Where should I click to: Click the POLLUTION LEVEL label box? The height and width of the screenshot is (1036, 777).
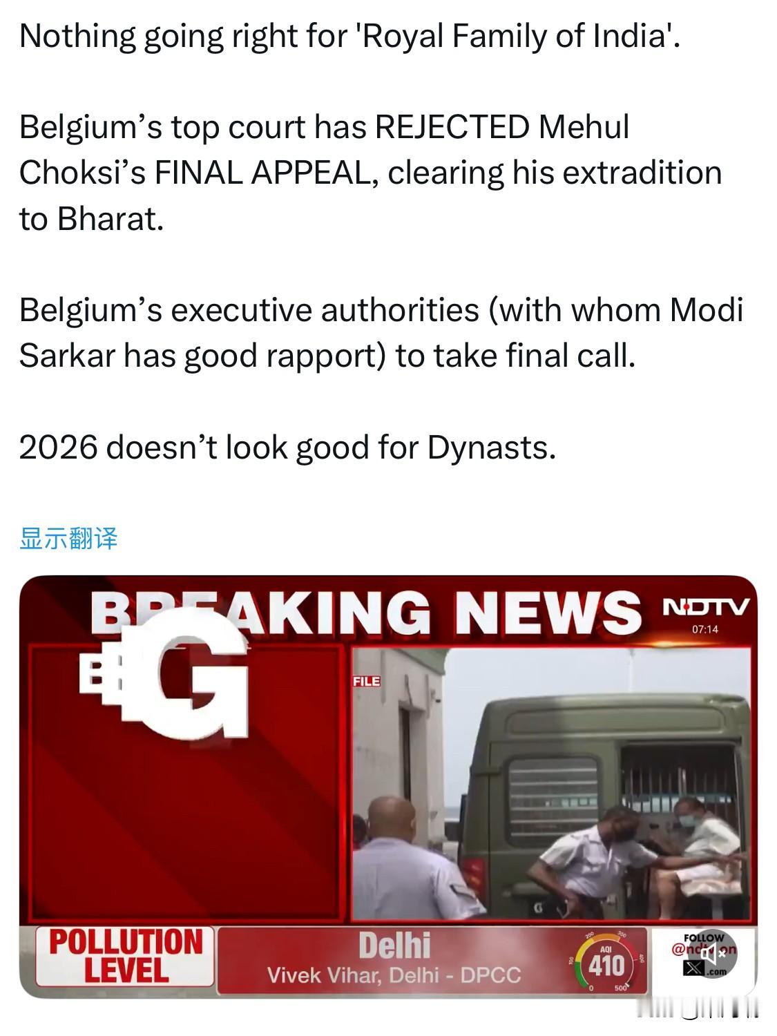point(125,956)
